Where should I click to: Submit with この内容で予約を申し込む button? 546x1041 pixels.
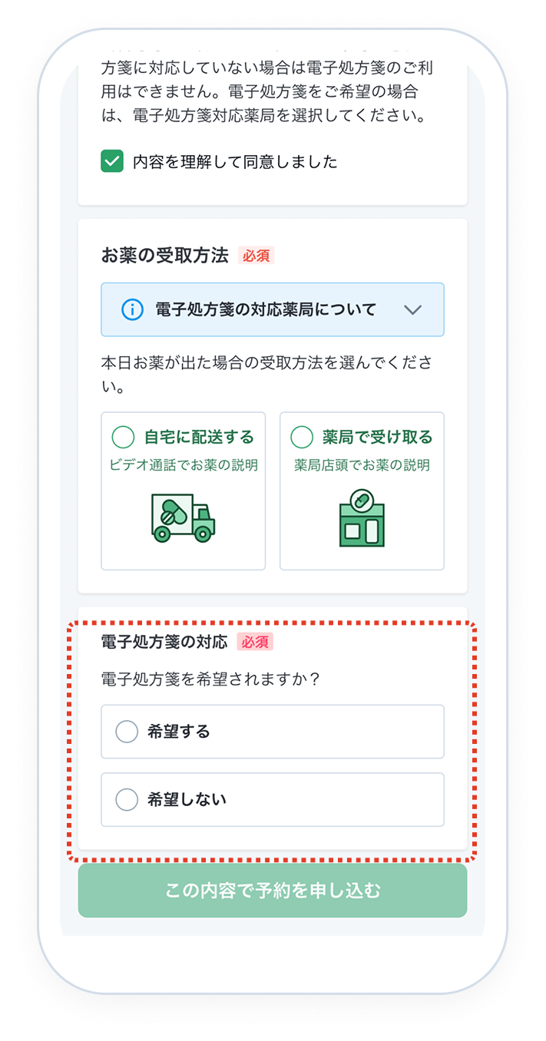click(273, 891)
